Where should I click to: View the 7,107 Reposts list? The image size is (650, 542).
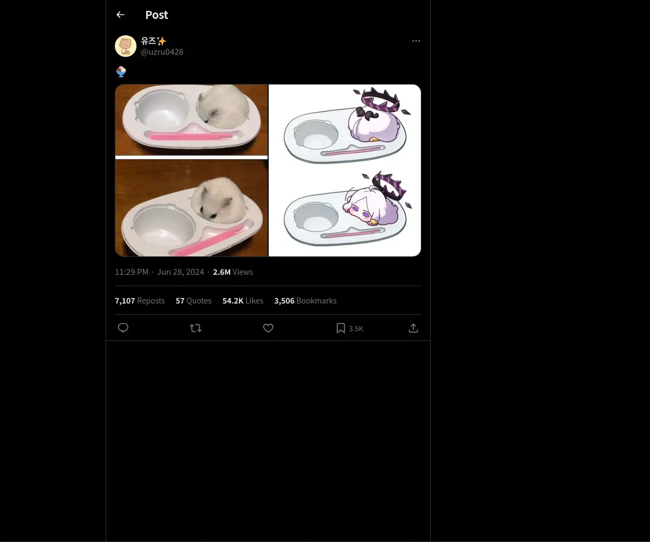[x=140, y=301]
